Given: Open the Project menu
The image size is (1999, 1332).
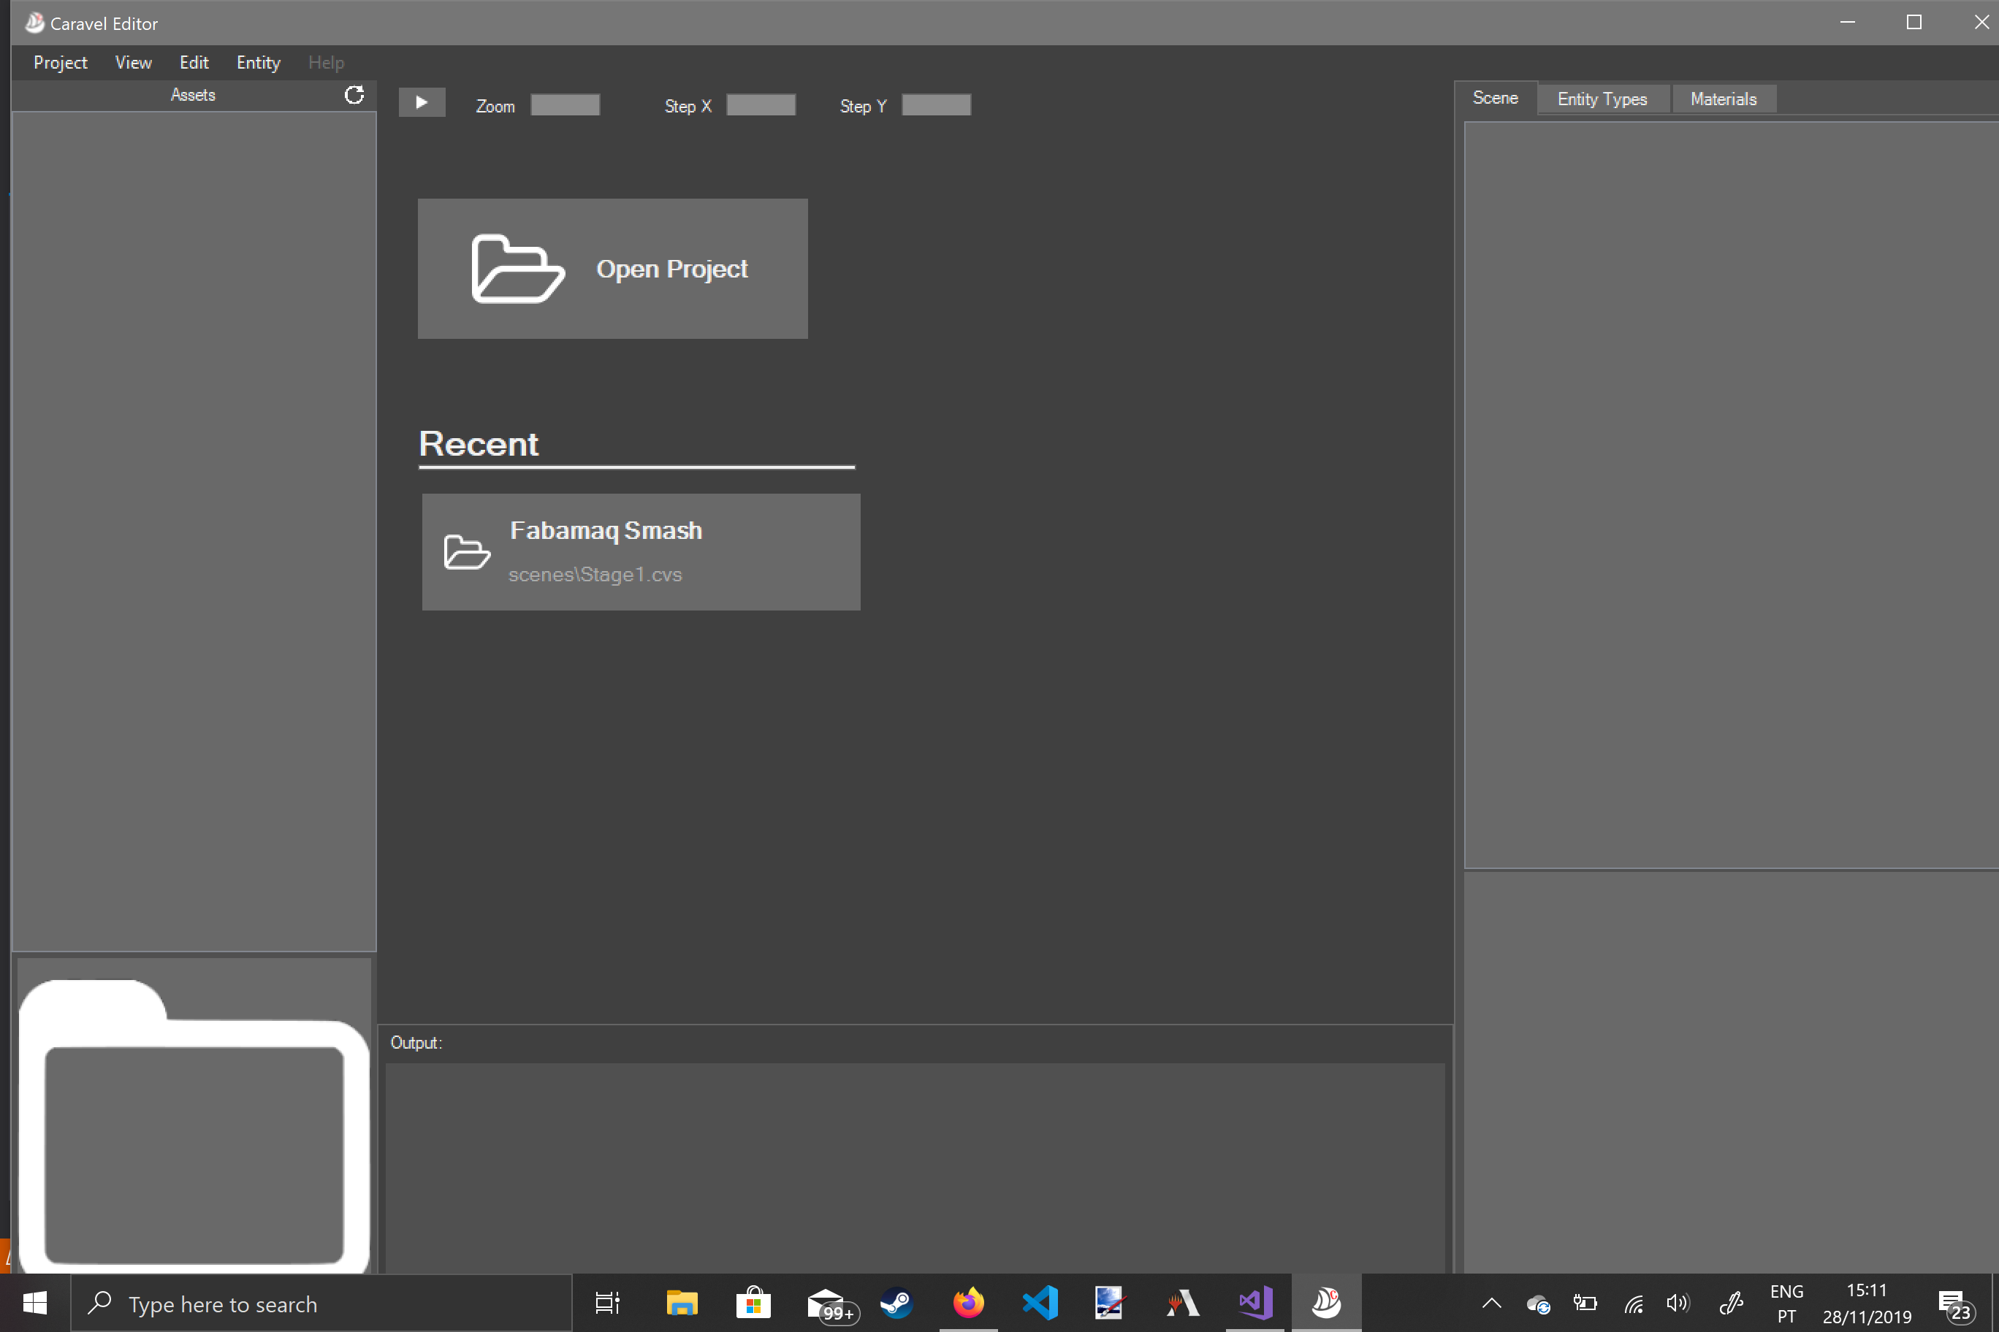Looking at the screenshot, I should pyautogui.click(x=59, y=63).
